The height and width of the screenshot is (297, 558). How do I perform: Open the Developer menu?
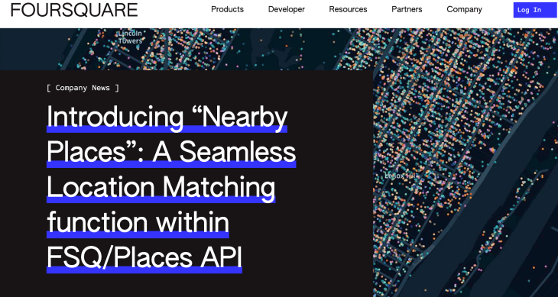coord(287,10)
